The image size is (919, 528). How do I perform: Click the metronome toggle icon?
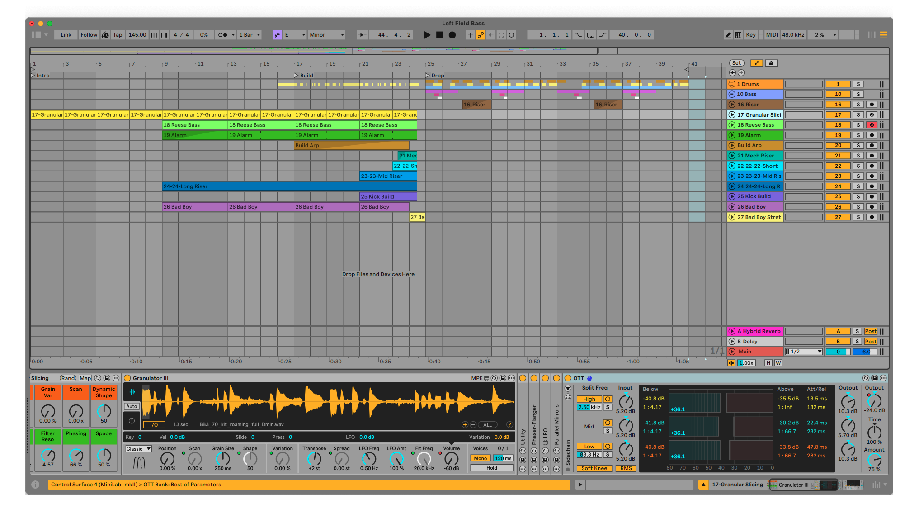(222, 35)
